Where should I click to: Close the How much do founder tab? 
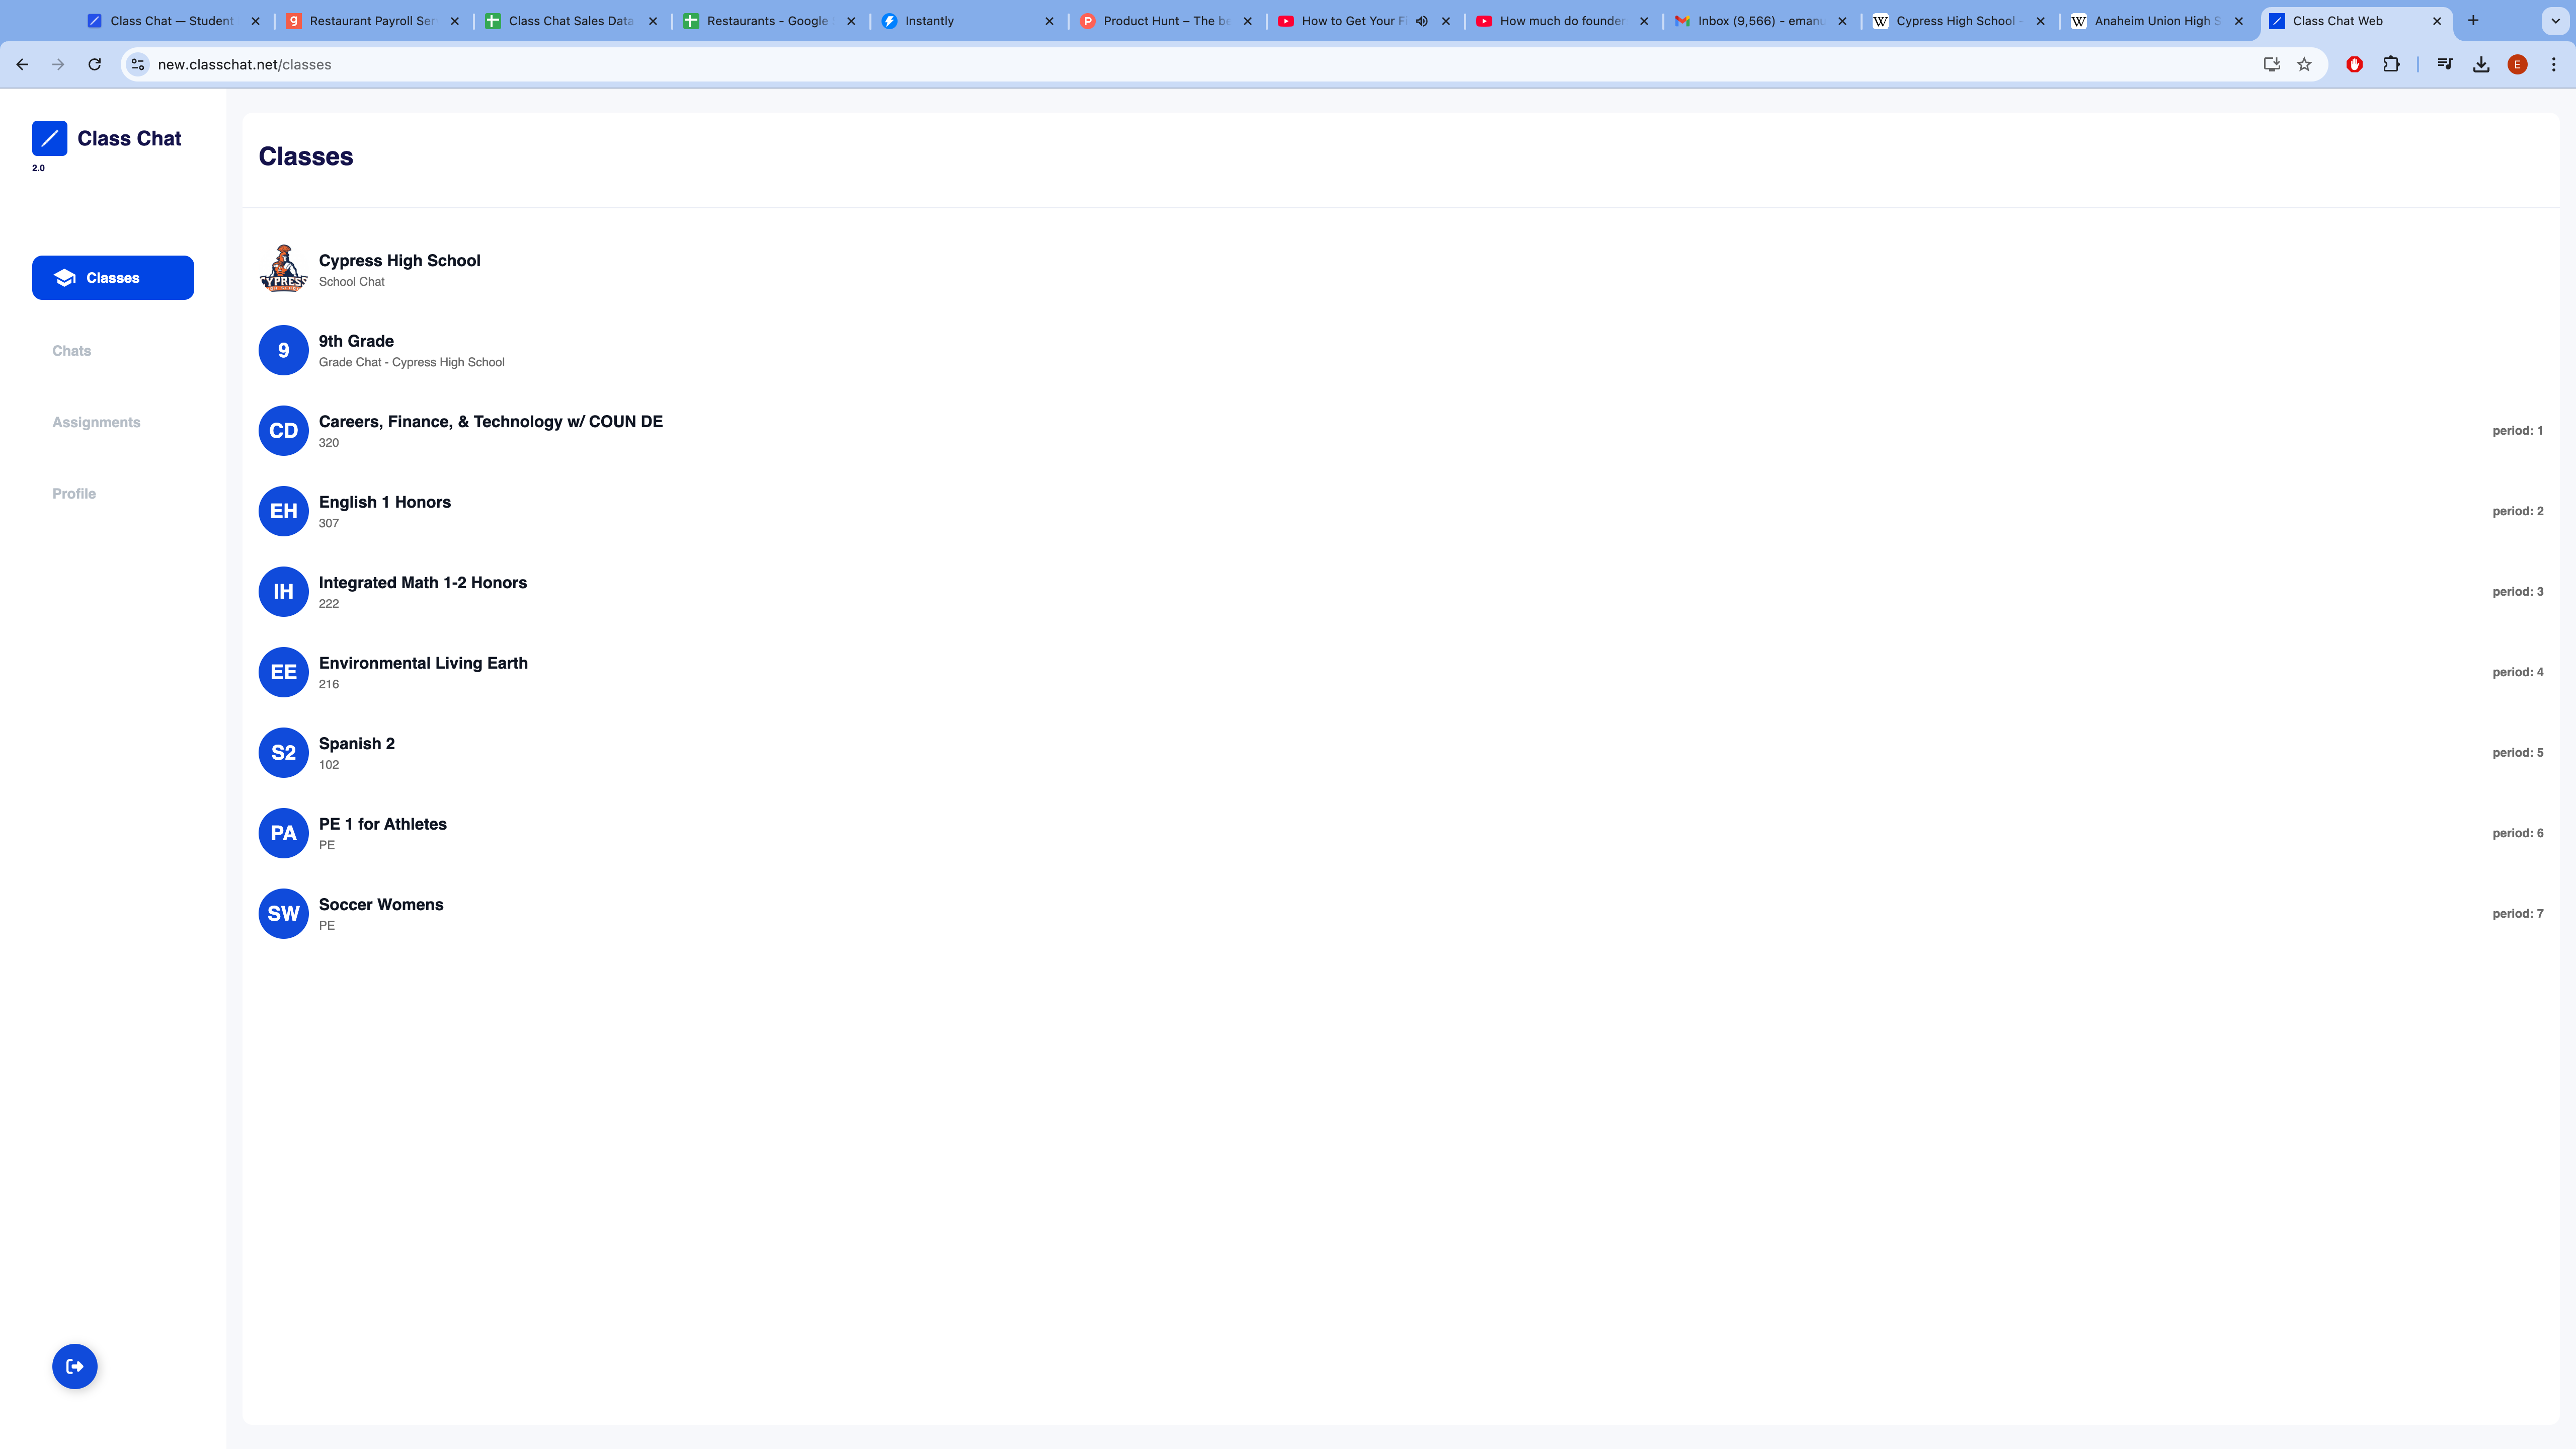pyautogui.click(x=1644, y=21)
